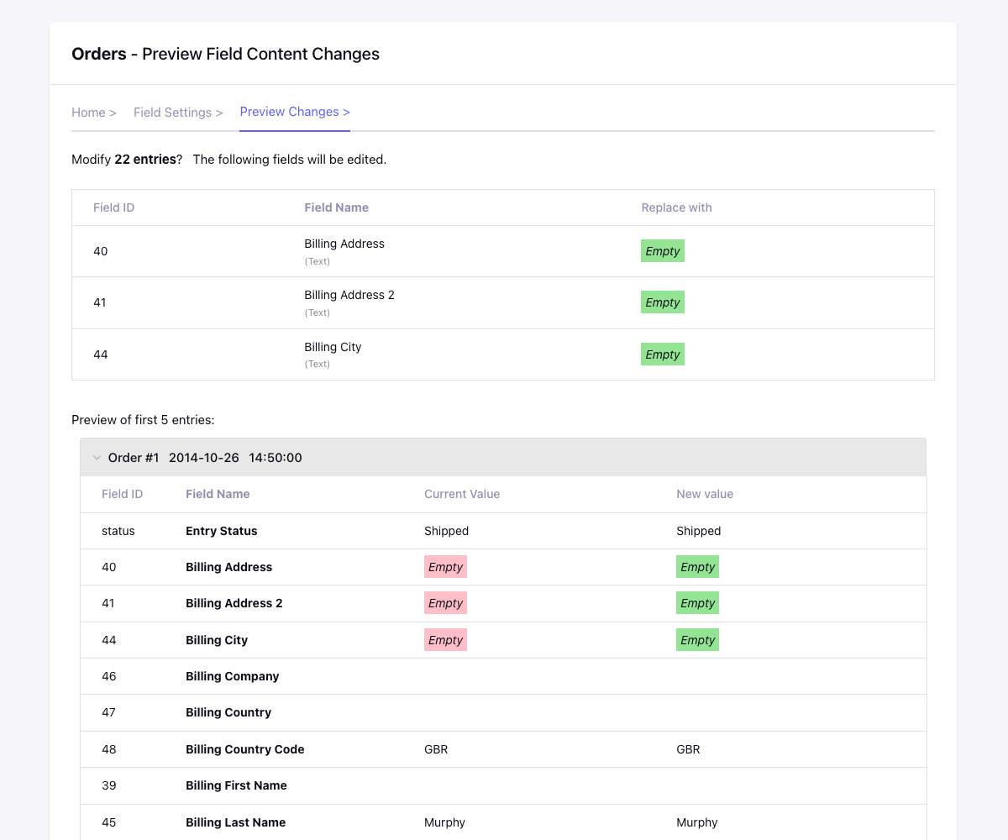Click the Current Value column header

[462, 494]
